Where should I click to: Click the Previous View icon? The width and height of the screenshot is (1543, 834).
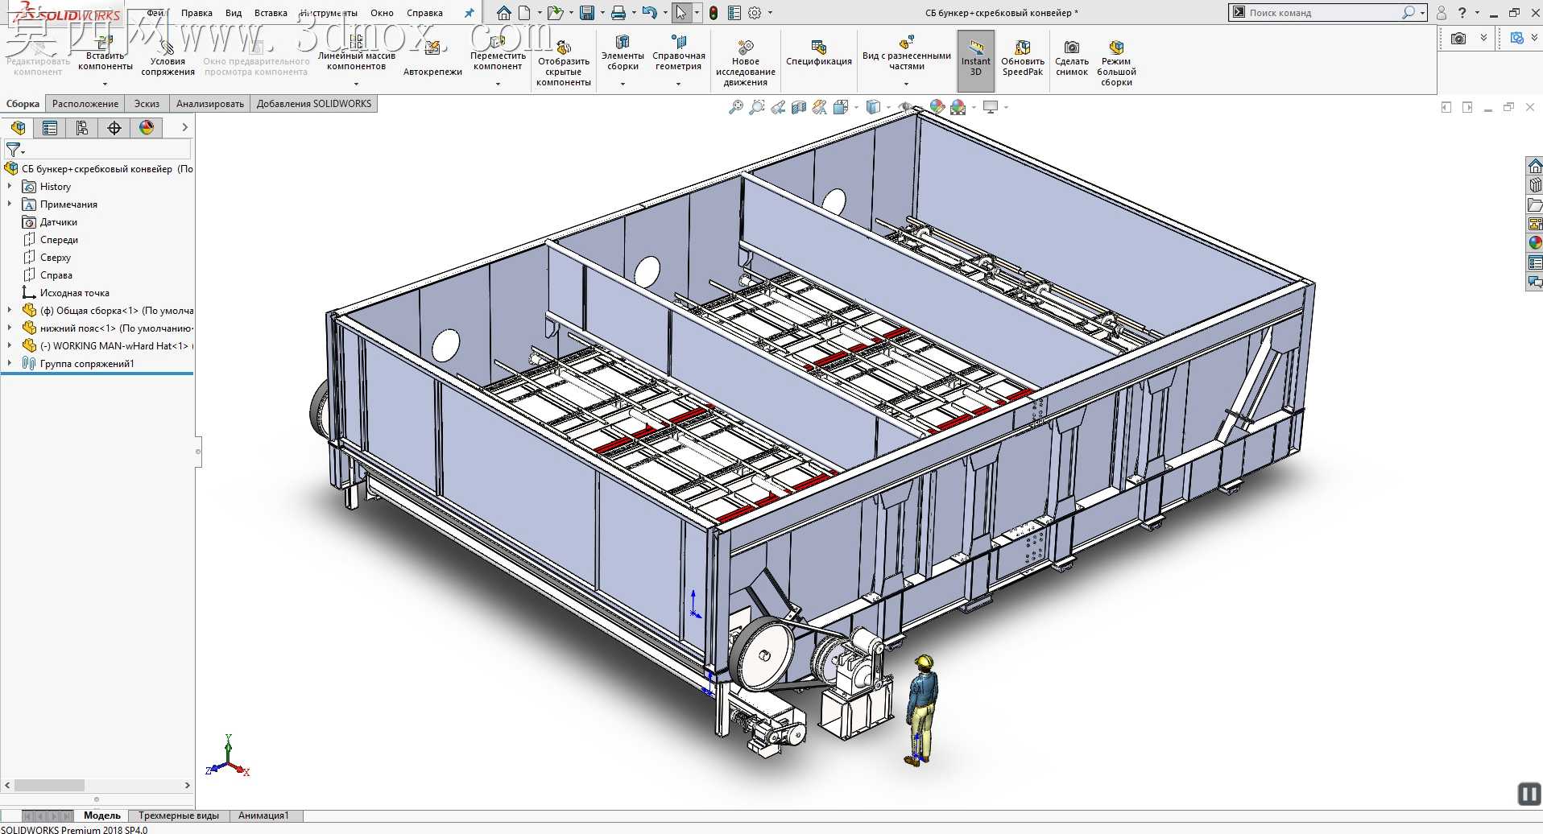777,107
